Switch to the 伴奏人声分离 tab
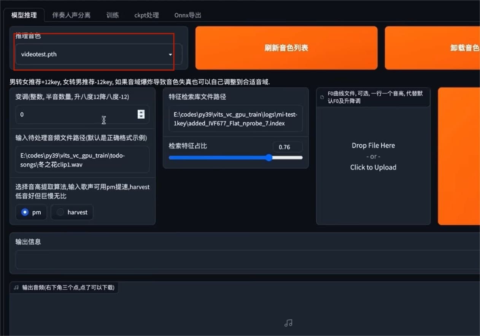 coord(71,15)
